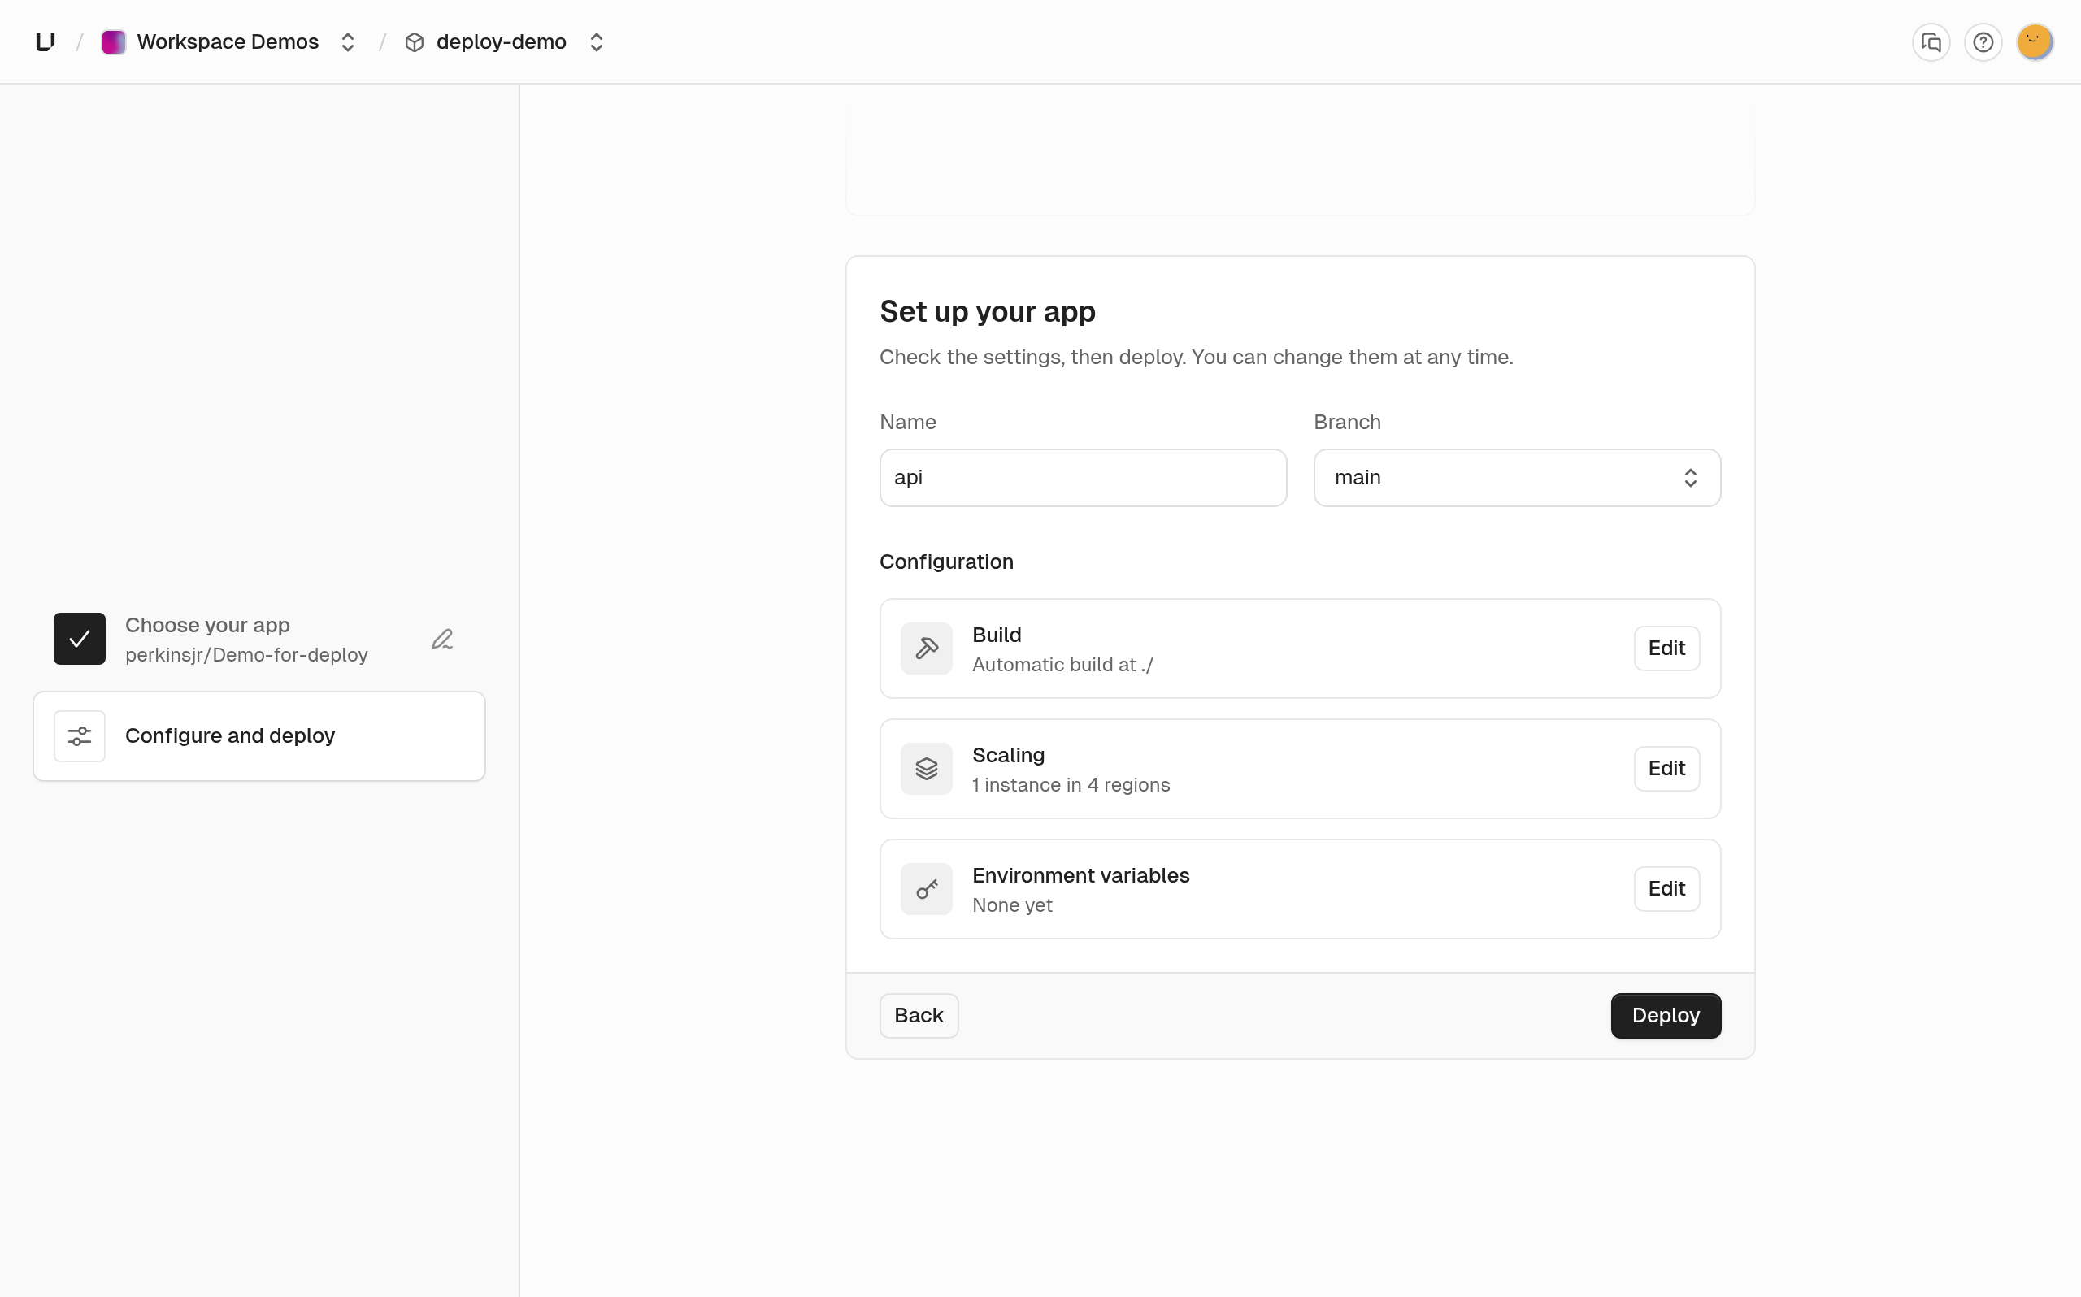This screenshot has height=1297, width=2081.
Task: Click the 'None yet' text
Action: 1011,905
